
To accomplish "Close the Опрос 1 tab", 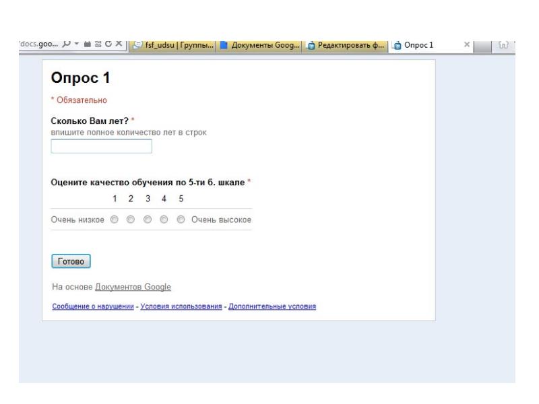I will [467, 44].
